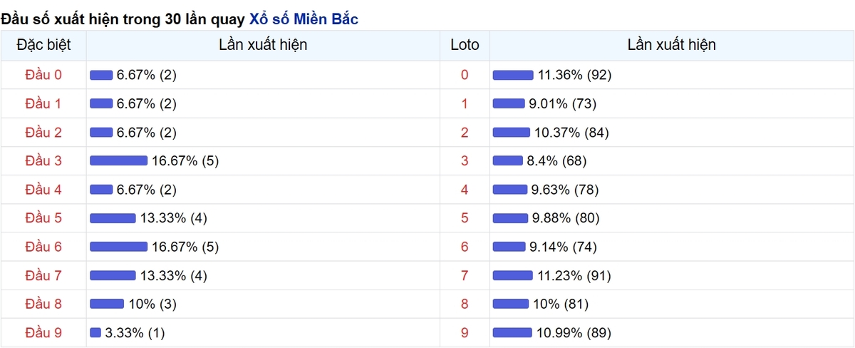Image resolution: width=855 pixels, height=348 pixels.
Task: Click the Đầu 3 label
Action: coord(43,161)
